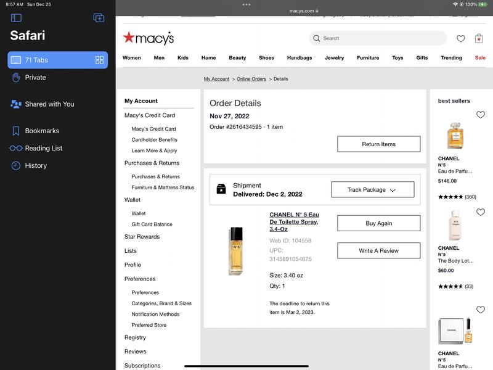Open the Online Orders breadcrumb link
The width and height of the screenshot is (493, 370).
point(251,79)
